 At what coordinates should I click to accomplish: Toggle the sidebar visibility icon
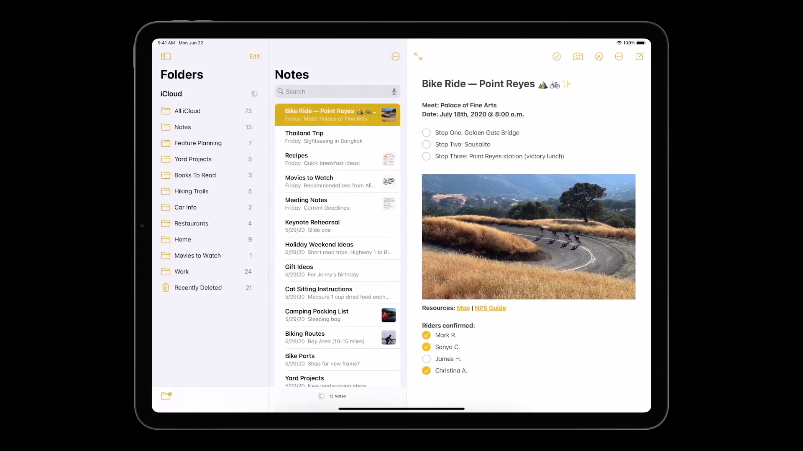[x=166, y=56]
